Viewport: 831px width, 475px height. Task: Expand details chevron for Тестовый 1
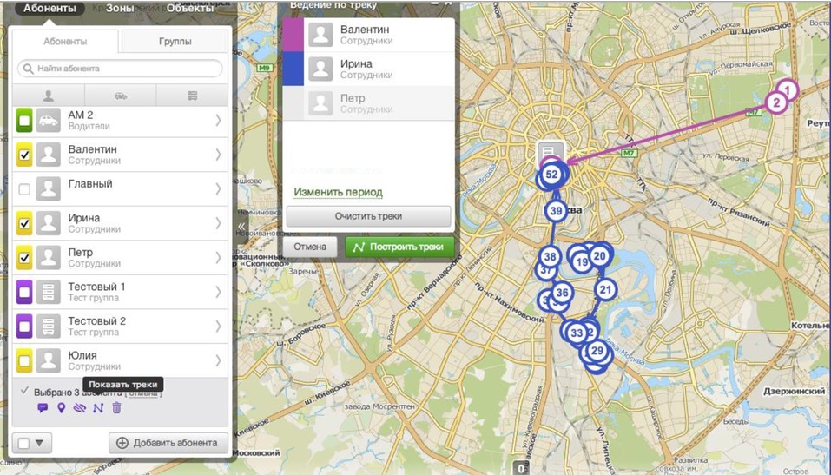218,293
